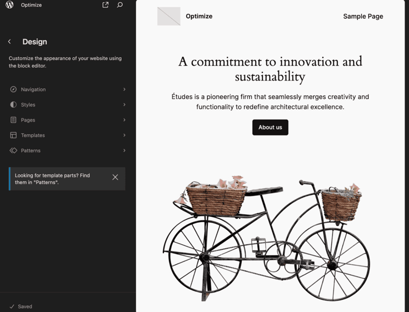Open the Patterns menu item
409x312 pixels.
click(31, 150)
